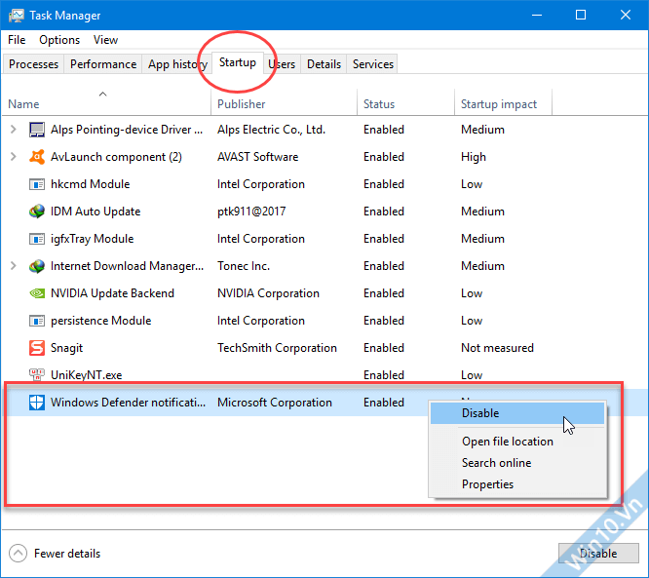The height and width of the screenshot is (578, 649).
Task: Click the persistence Module icon
Action: click(37, 321)
